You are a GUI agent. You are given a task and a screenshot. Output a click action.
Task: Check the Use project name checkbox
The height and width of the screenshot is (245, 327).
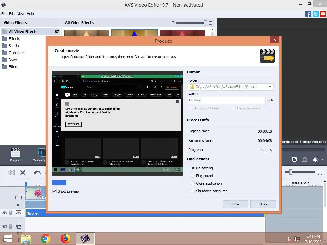190,108
